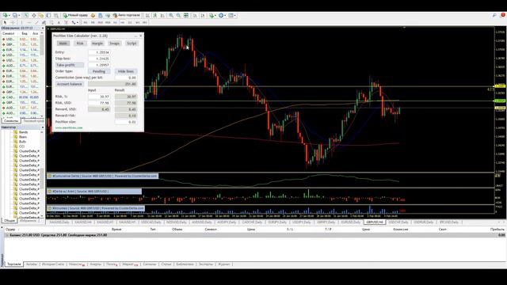Open the indicators list dropdown
Screen dimensions: 507x285
click(212, 15)
